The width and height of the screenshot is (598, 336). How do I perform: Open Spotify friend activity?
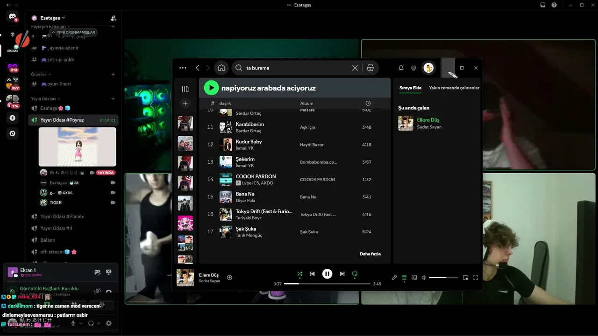click(413, 68)
